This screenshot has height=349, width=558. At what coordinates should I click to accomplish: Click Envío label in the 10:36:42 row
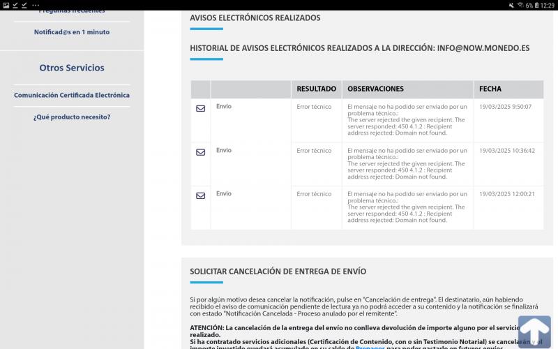(223, 150)
